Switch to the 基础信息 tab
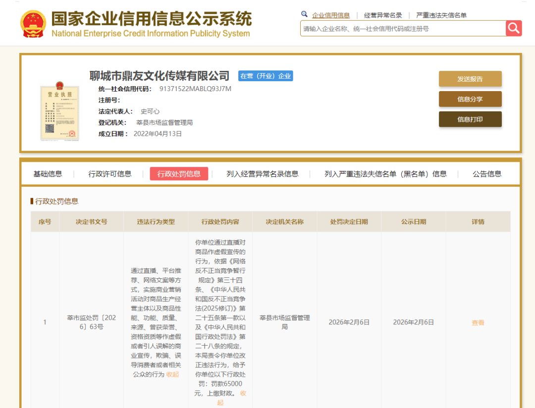535x408 pixels. (48, 174)
